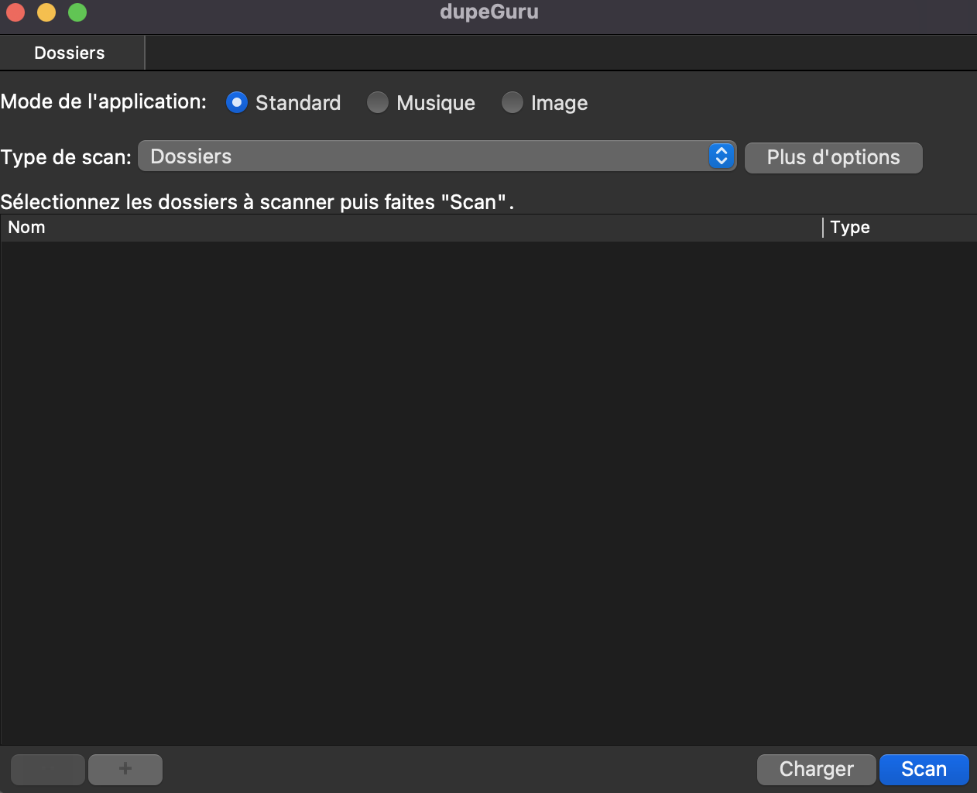Open the Type de scan dropdown

click(x=422, y=156)
